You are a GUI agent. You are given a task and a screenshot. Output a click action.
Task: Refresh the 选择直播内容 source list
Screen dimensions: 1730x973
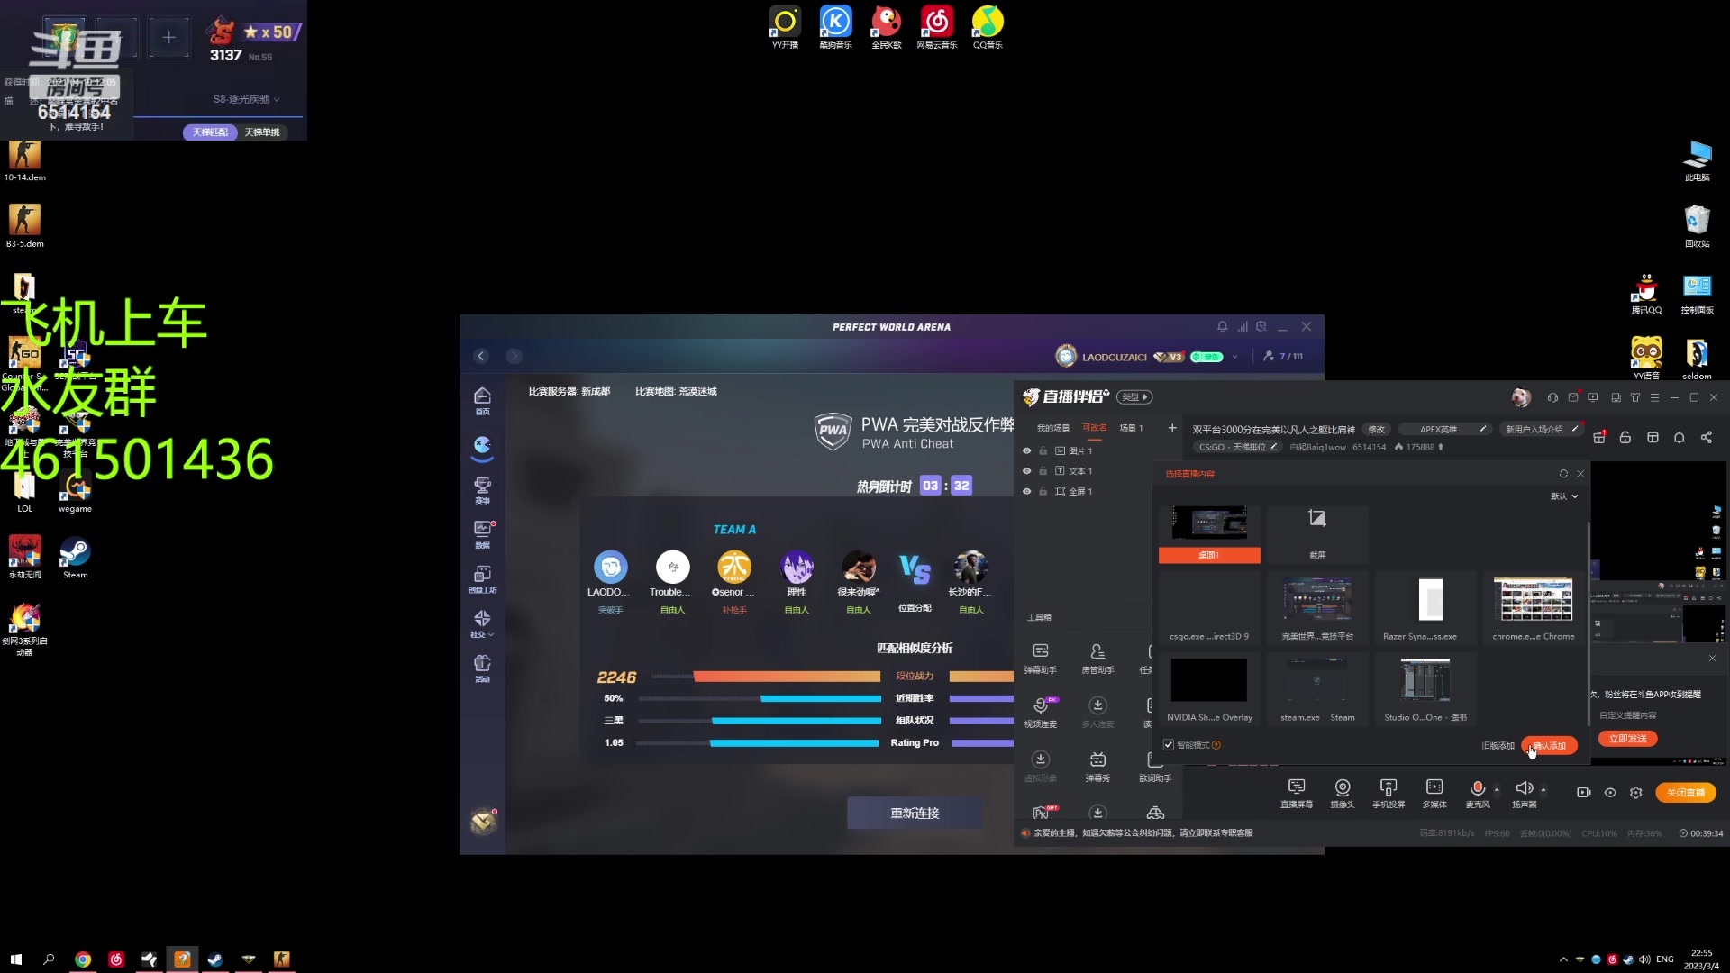pyautogui.click(x=1563, y=474)
